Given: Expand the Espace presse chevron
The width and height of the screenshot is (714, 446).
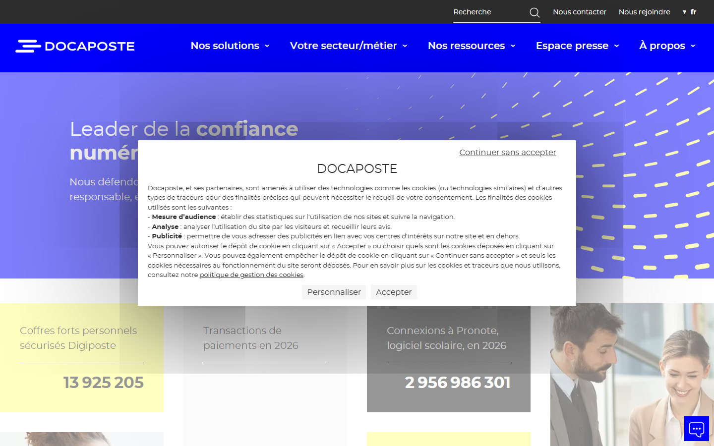Looking at the screenshot, I should coord(617,46).
